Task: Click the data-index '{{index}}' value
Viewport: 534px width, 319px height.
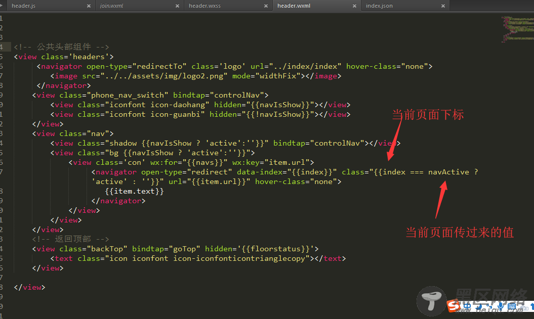Action: [312, 172]
